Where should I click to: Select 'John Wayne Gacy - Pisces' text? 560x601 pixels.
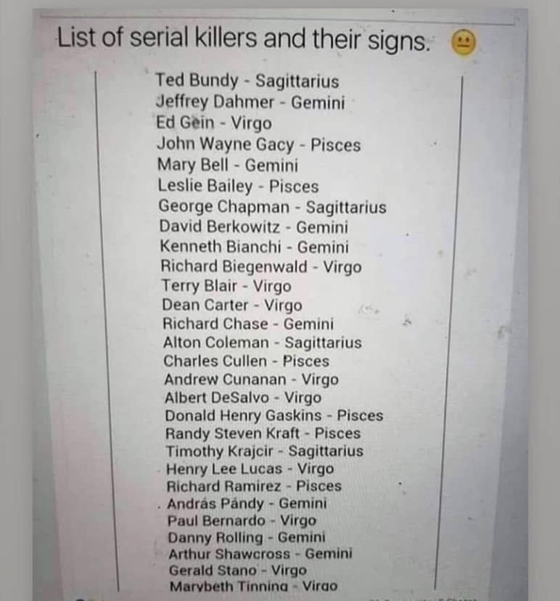(x=259, y=144)
